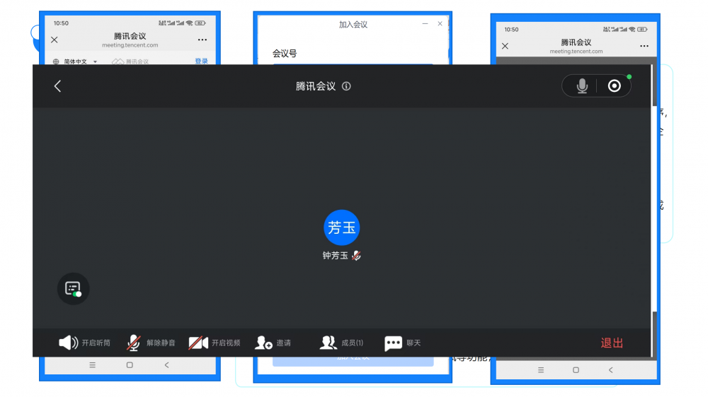Tap left phone's recent-apps menu nav button
This screenshot has width=708, height=397.
click(x=93, y=365)
